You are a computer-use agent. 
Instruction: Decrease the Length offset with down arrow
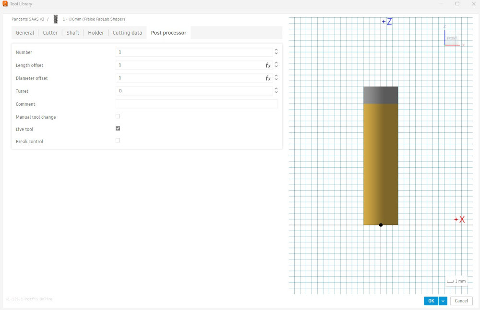(x=276, y=66)
